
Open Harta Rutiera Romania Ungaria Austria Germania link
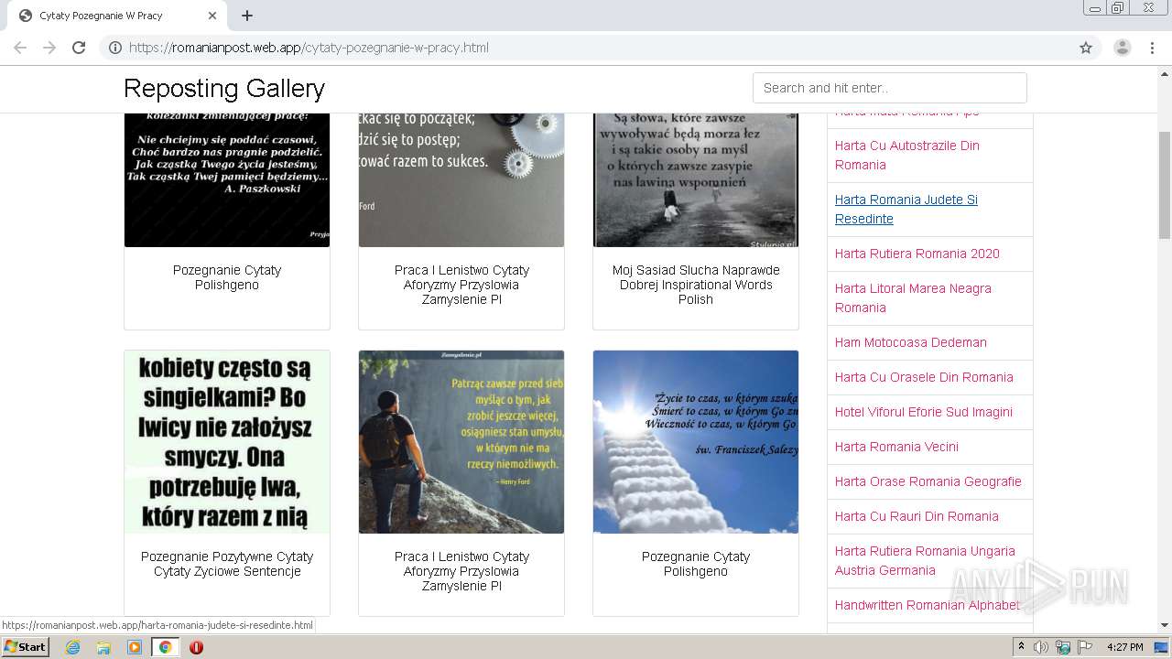(x=925, y=560)
